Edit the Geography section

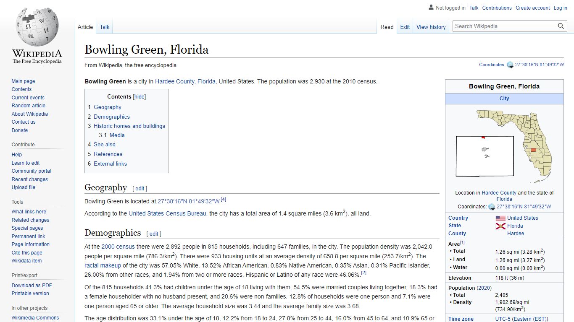coord(140,189)
